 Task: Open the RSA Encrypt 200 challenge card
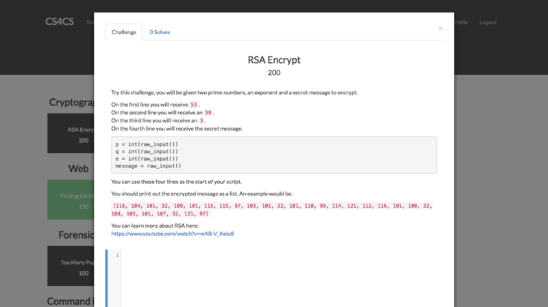(71, 133)
